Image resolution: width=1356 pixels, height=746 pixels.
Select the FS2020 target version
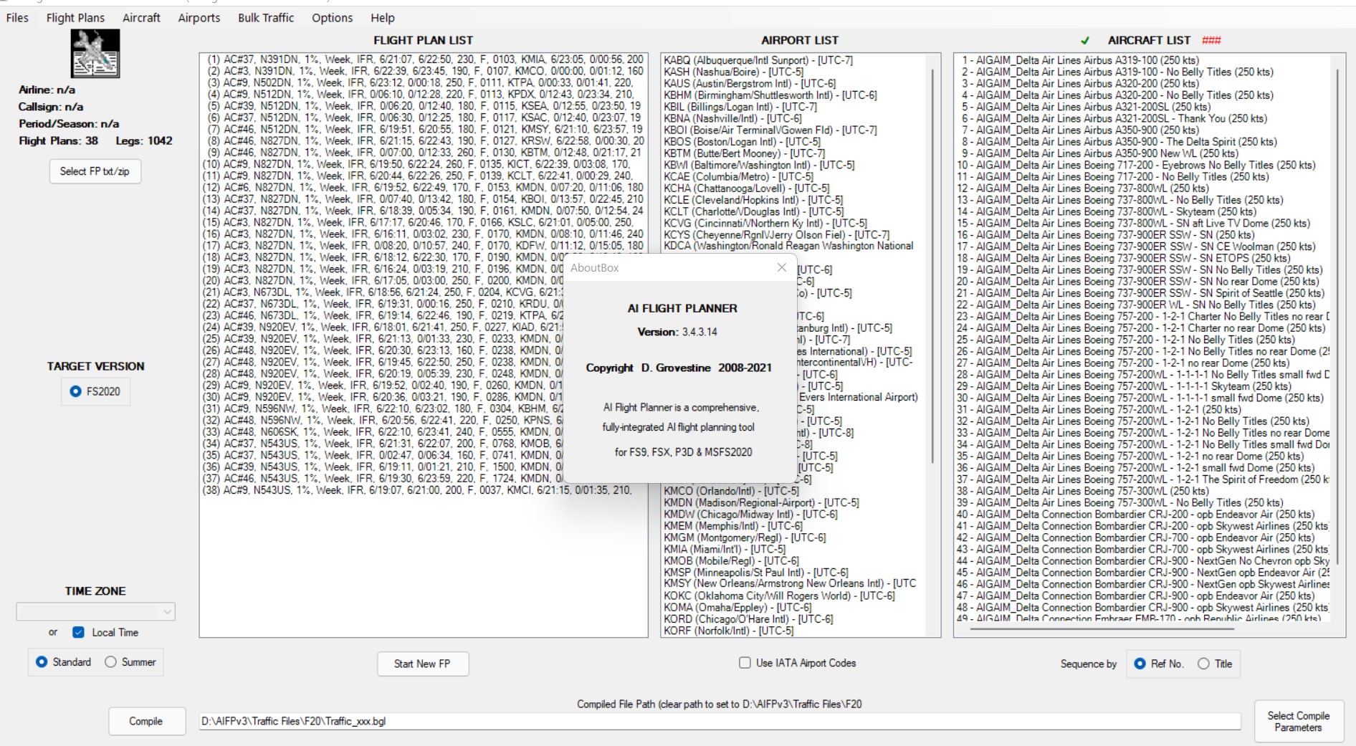[95, 391]
